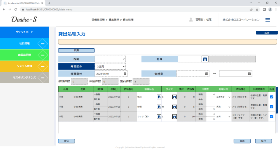Click the 装備品名 column header
Image resolution: width=280 pixels, height=150 pixels.
149,89
